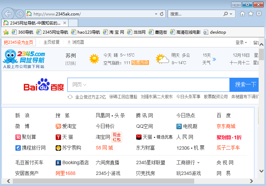The width and height of the screenshot is (266, 186).
Task: Go back with the browser back arrow
Action: point(8,14)
